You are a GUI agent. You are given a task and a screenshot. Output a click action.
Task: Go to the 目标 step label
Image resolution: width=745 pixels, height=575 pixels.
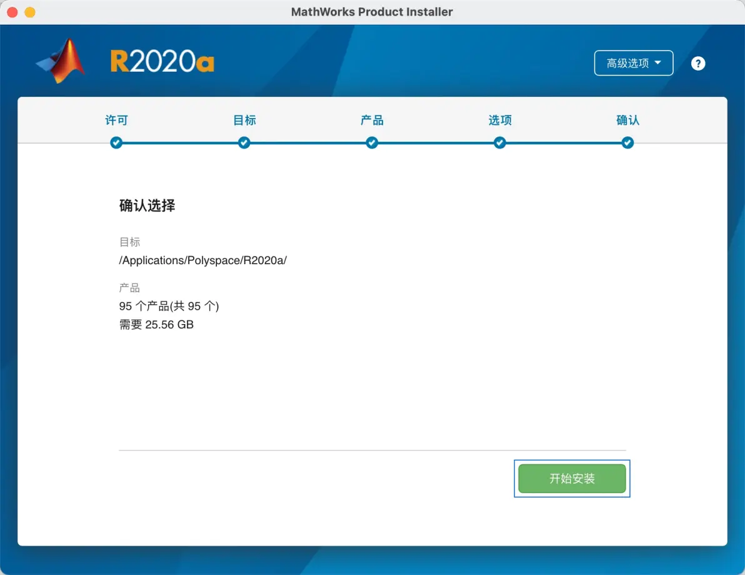click(244, 120)
